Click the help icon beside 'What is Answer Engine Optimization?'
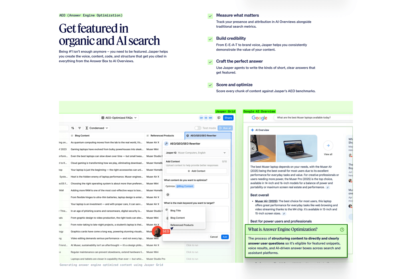 [x=342, y=230]
